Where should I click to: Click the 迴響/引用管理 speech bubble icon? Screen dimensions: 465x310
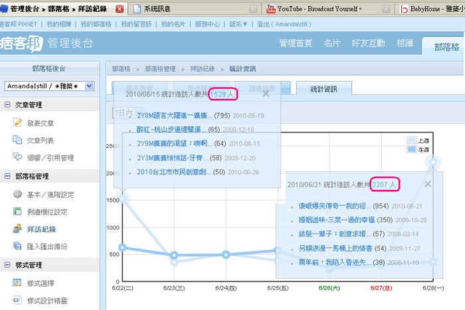point(17,157)
